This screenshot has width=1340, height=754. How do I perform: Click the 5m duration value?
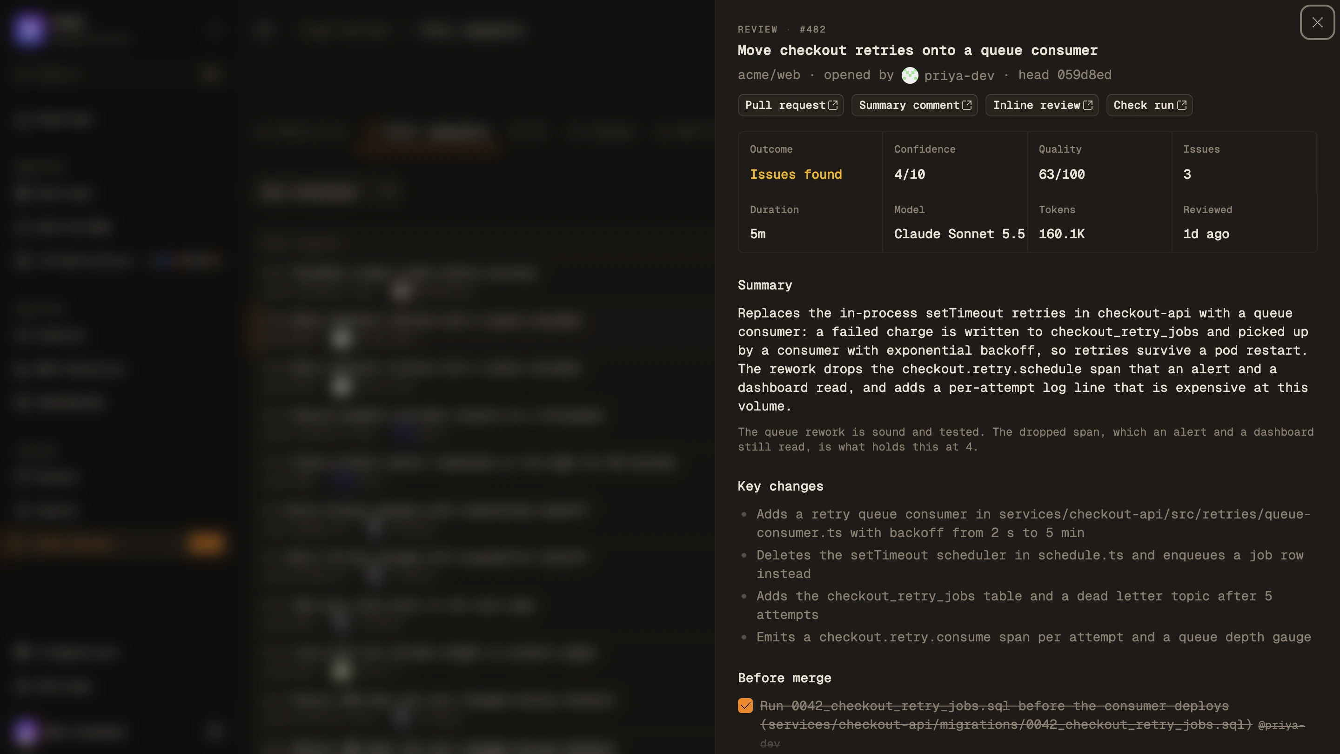coord(758,234)
